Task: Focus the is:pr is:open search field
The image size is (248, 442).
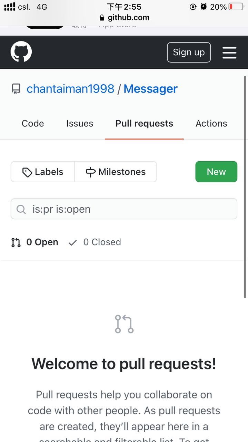Action: pos(131,209)
